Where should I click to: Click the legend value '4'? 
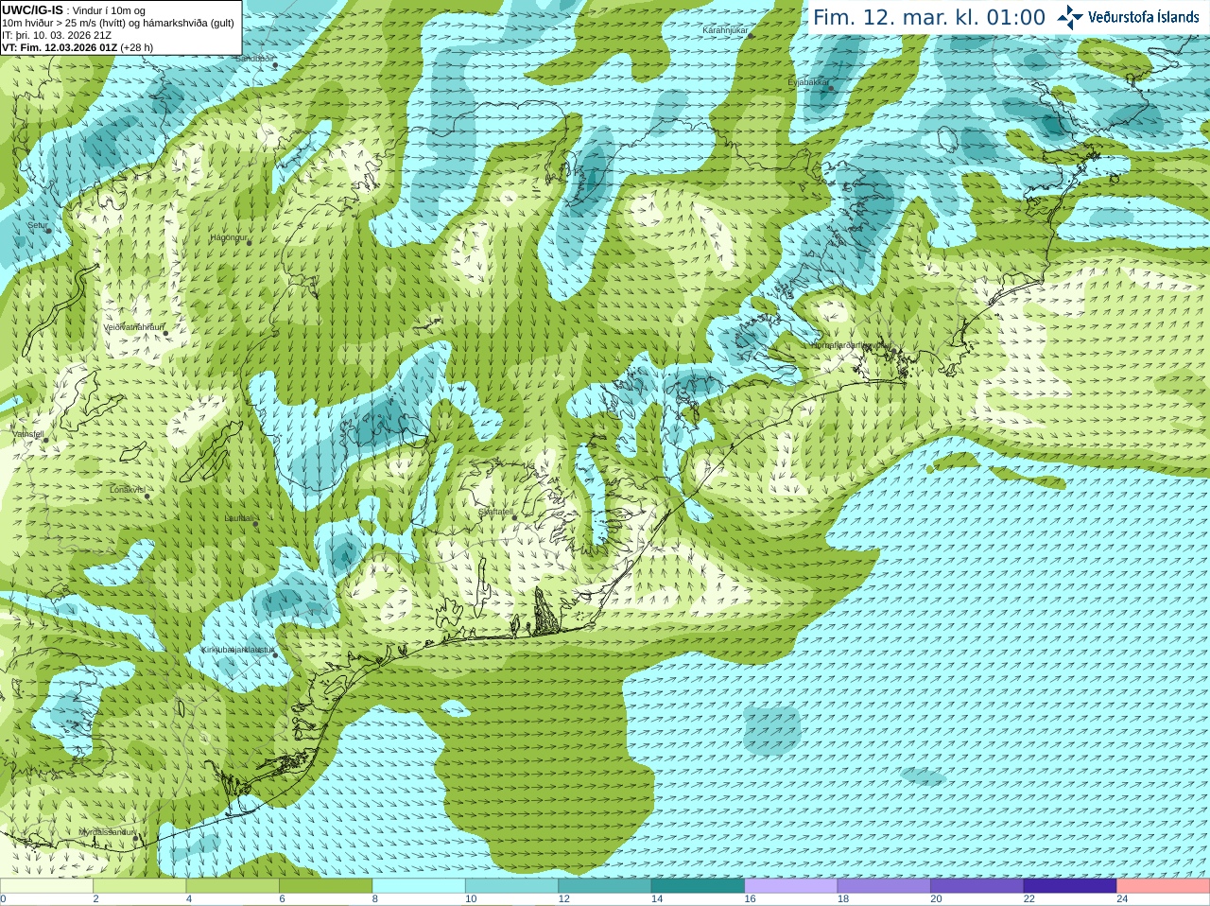pyautogui.click(x=189, y=899)
